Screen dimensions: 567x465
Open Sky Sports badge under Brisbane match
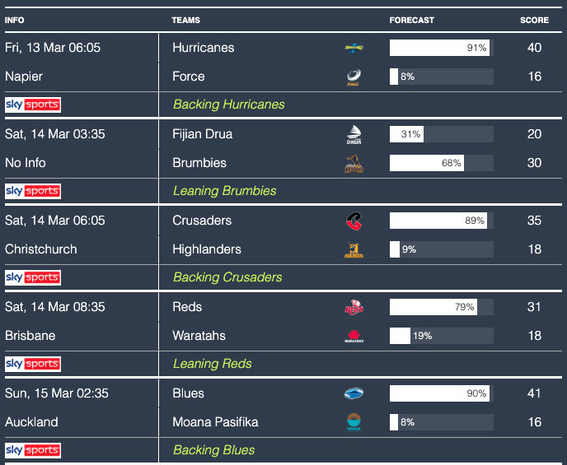[33, 364]
